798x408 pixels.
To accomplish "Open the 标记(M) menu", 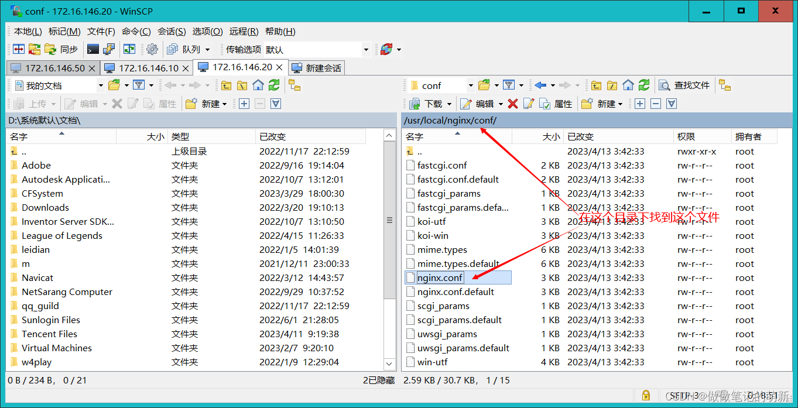I will point(64,32).
